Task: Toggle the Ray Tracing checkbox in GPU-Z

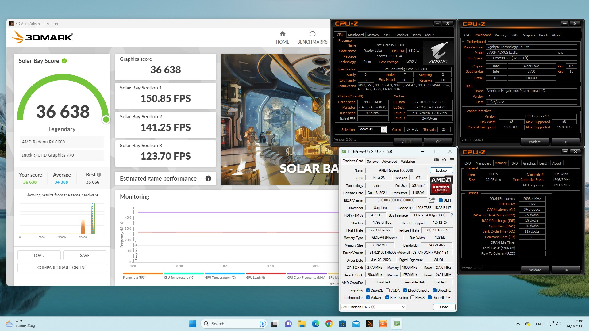Action: [387, 298]
